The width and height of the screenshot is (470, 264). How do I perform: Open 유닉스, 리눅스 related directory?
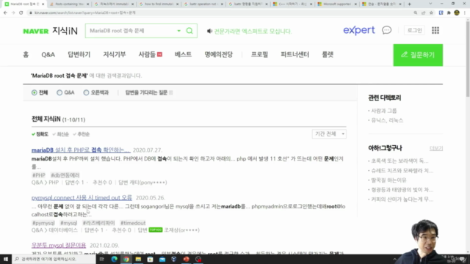(x=387, y=120)
